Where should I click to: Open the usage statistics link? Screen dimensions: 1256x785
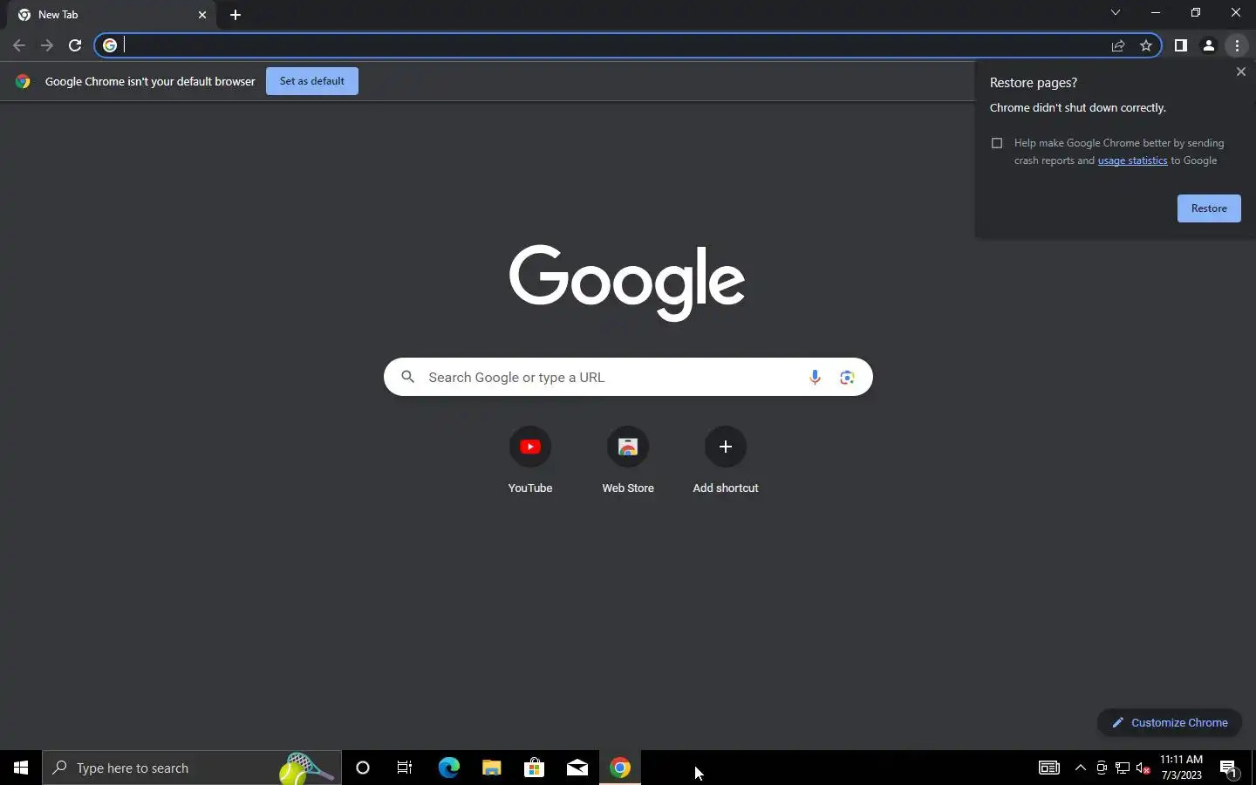tap(1132, 160)
